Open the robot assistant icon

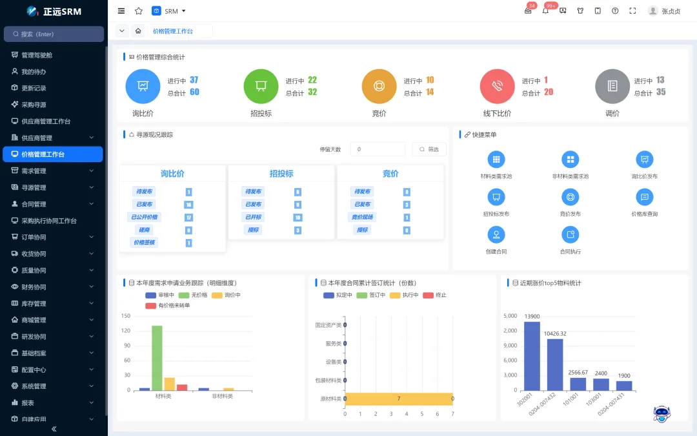point(662,414)
